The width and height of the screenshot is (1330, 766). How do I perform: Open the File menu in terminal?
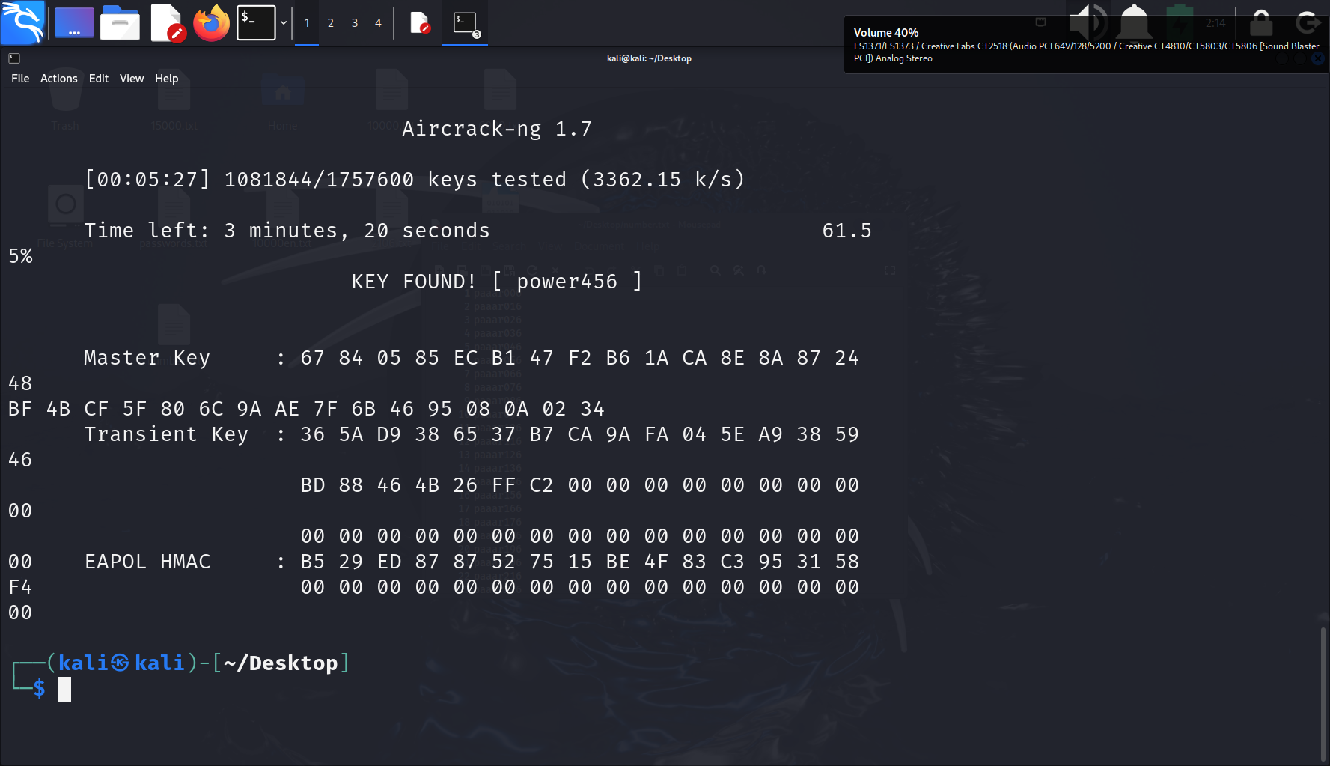(20, 79)
